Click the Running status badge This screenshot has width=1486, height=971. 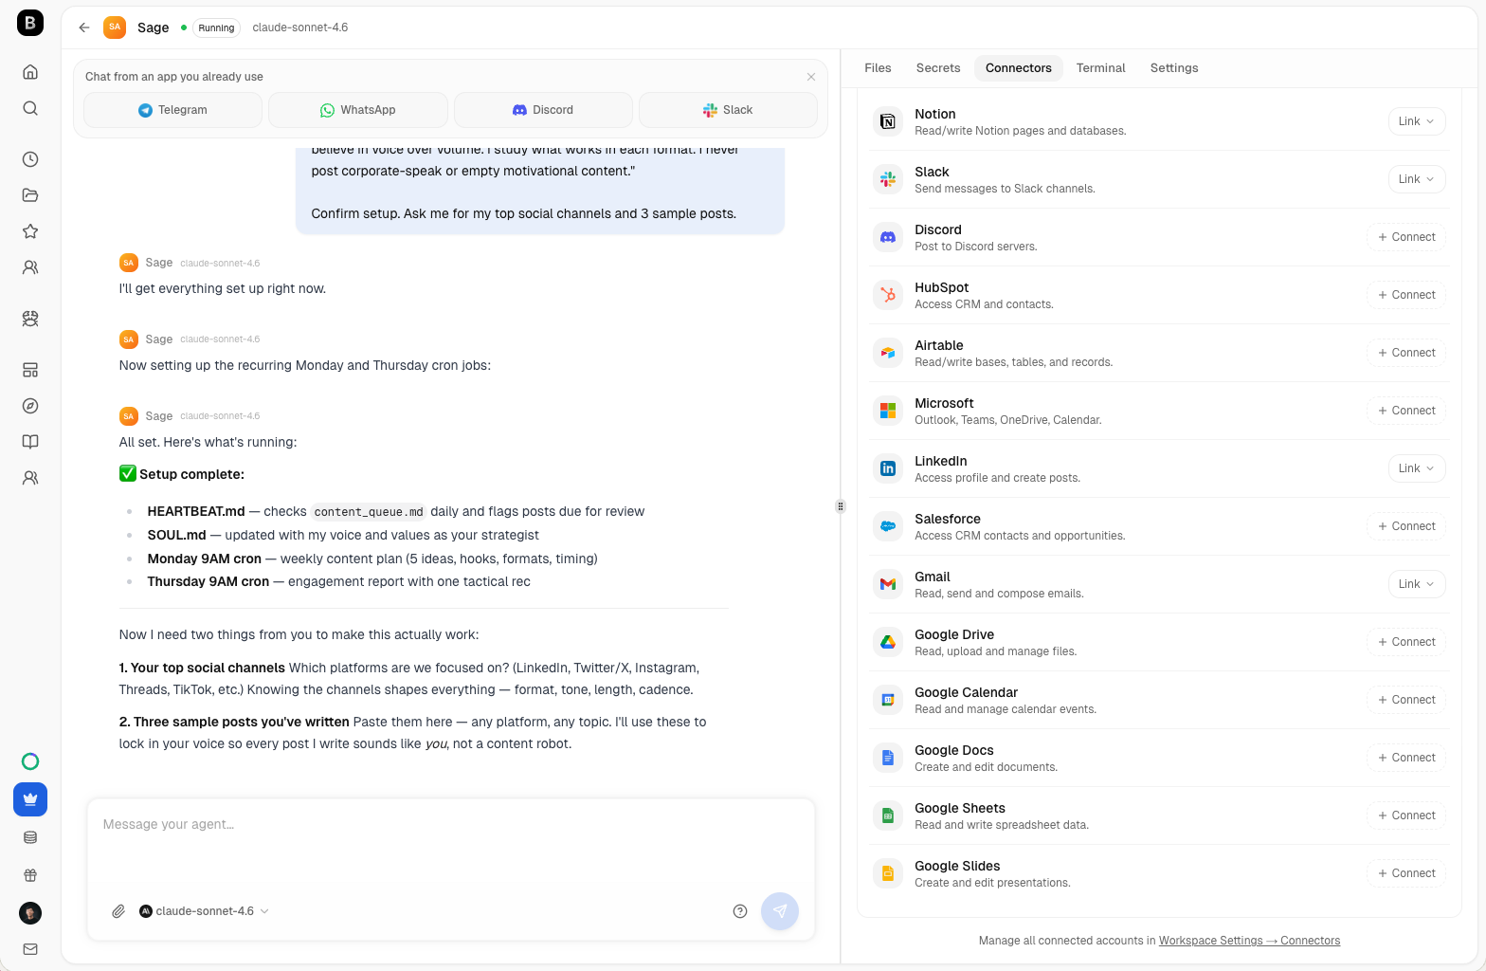216,27
